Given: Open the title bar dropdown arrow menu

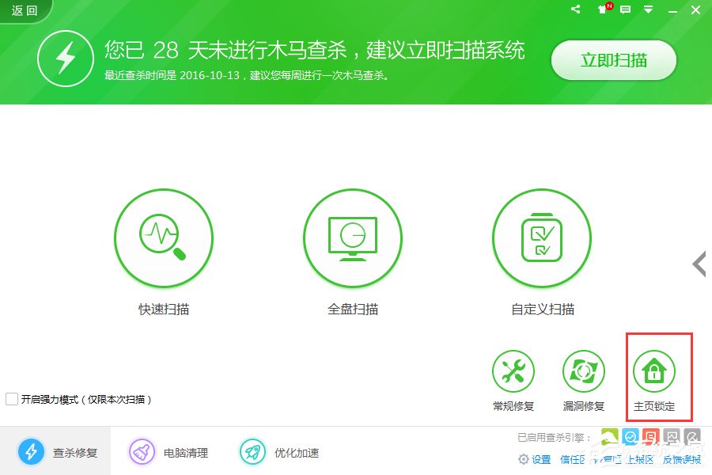Looking at the screenshot, I should click(649, 10).
